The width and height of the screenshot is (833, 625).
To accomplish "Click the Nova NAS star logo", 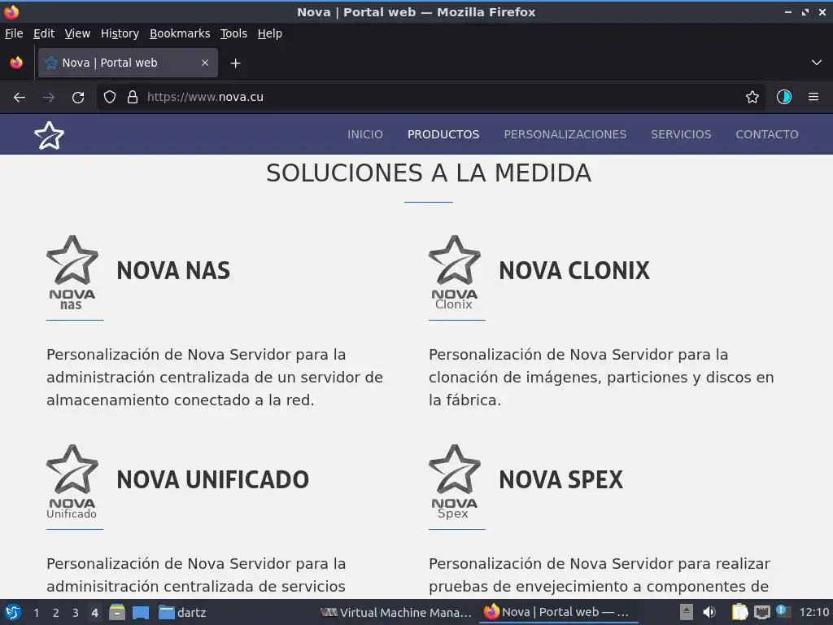I will pyautogui.click(x=72, y=273).
